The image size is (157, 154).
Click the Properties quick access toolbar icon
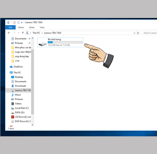point(14,22)
